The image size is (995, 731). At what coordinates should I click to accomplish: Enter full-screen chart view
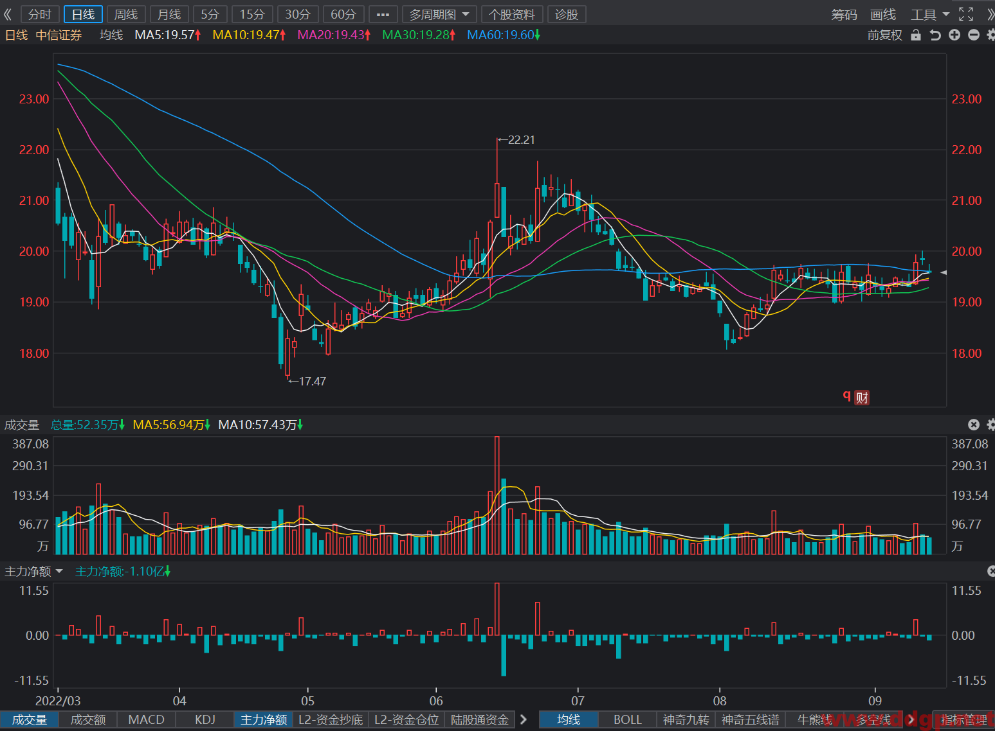point(966,14)
